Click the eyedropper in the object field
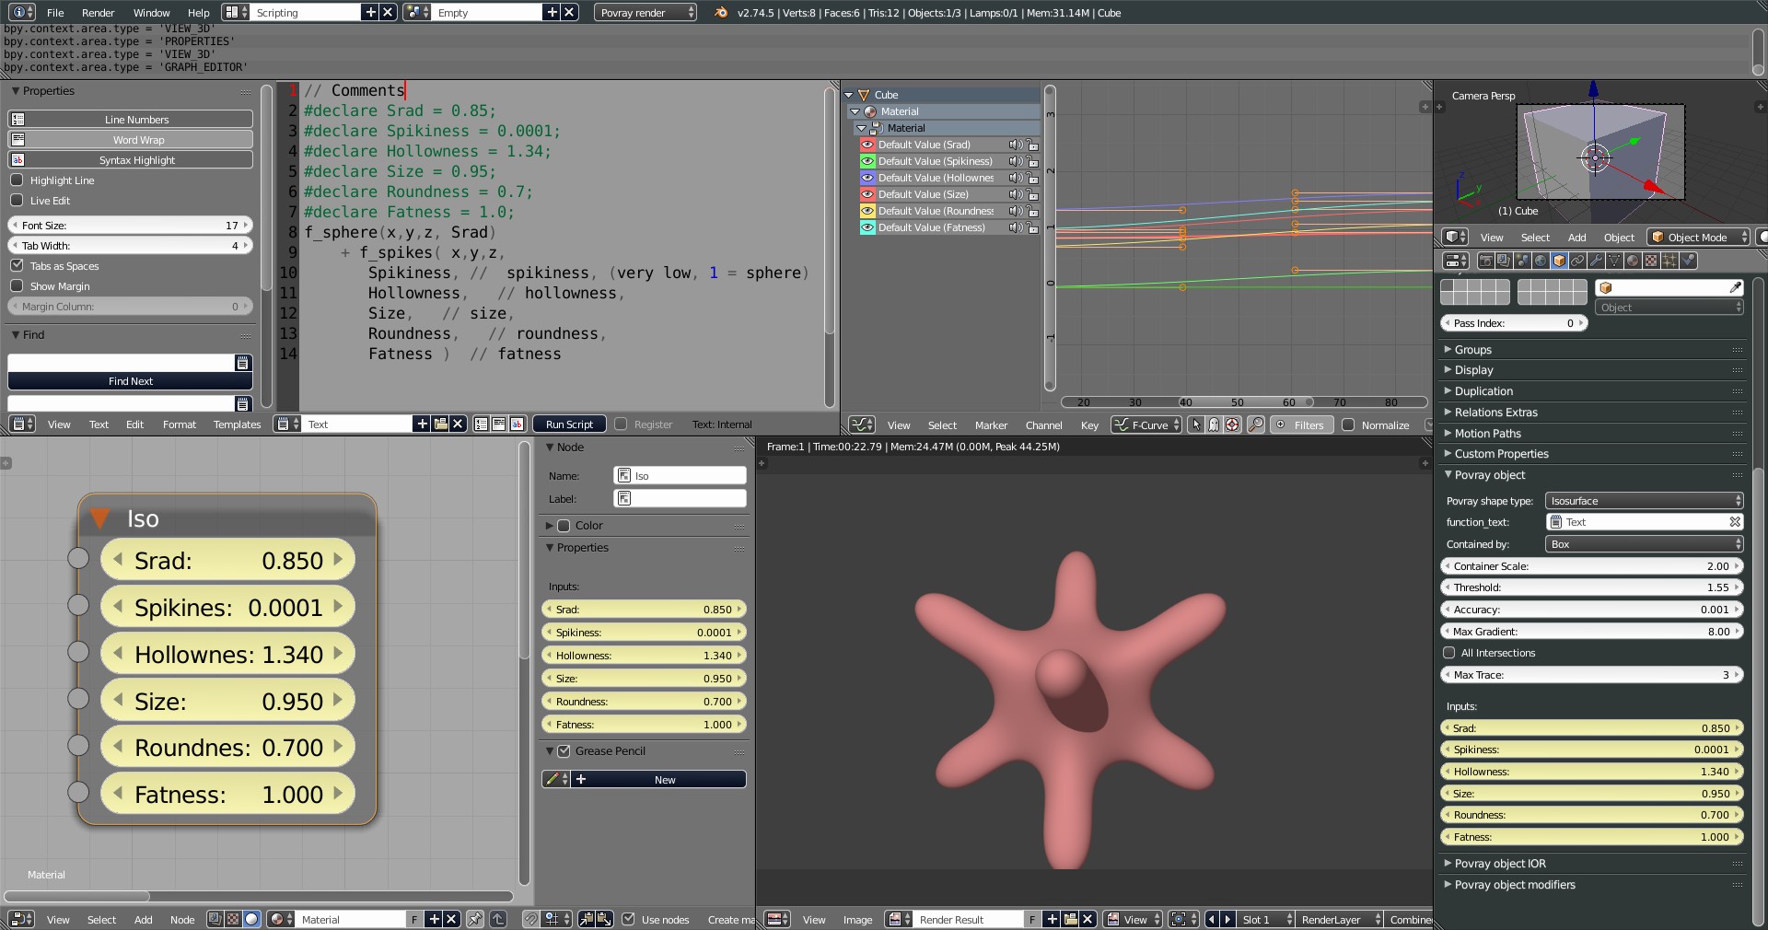The width and height of the screenshot is (1768, 930). [x=1735, y=287]
